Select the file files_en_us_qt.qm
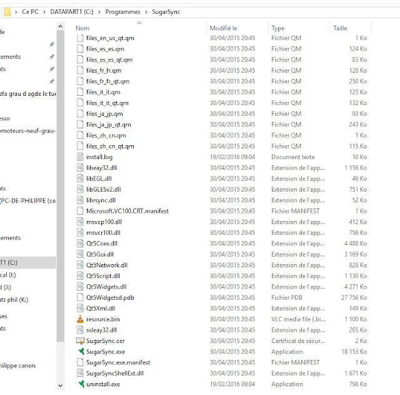Image resolution: width=400 pixels, height=395 pixels. click(x=110, y=38)
